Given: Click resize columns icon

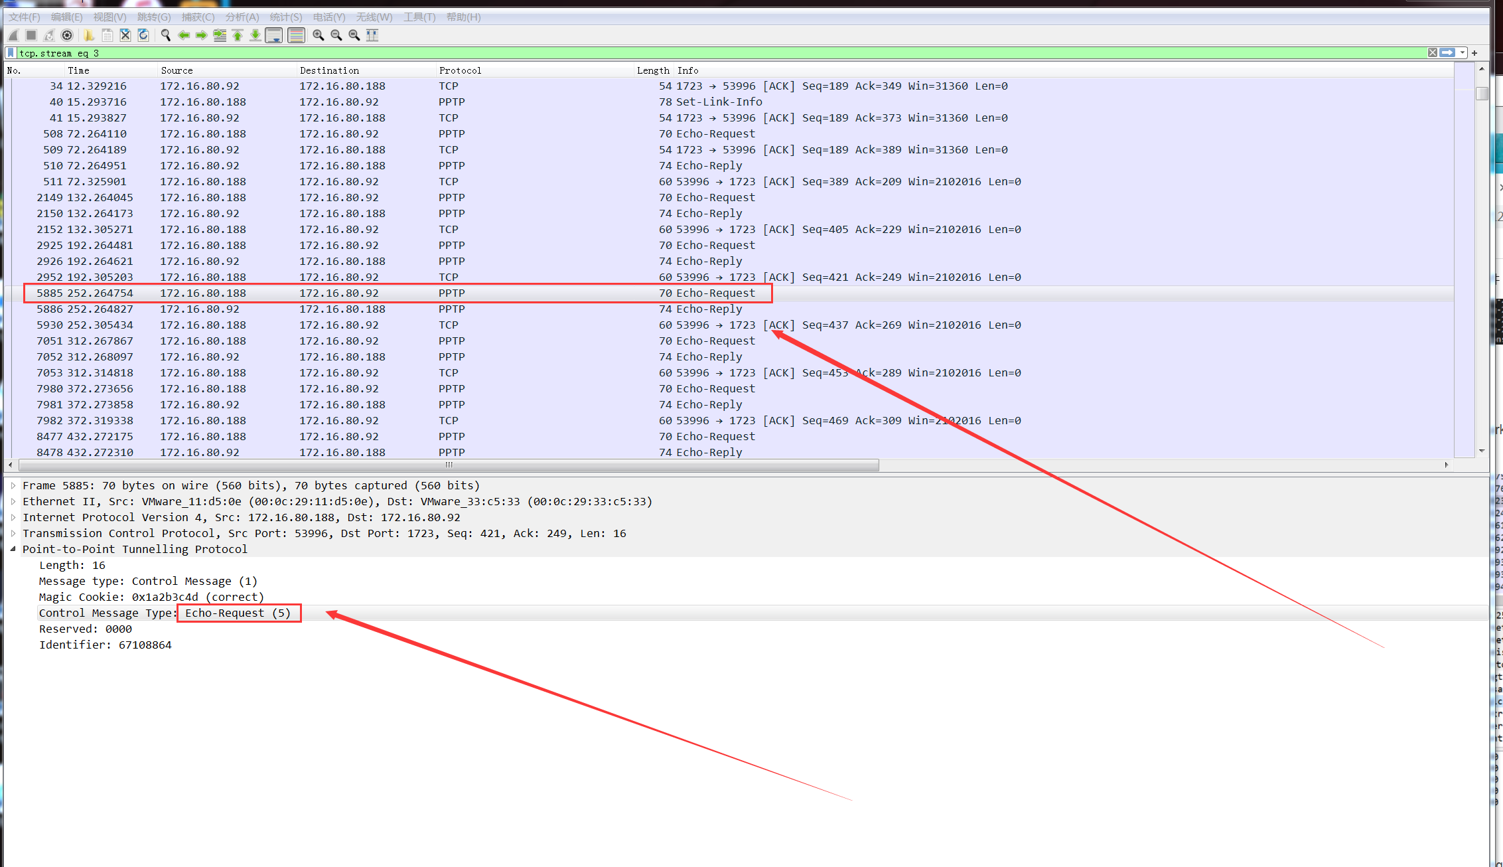Looking at the screenshot, I should click(372, 35).
